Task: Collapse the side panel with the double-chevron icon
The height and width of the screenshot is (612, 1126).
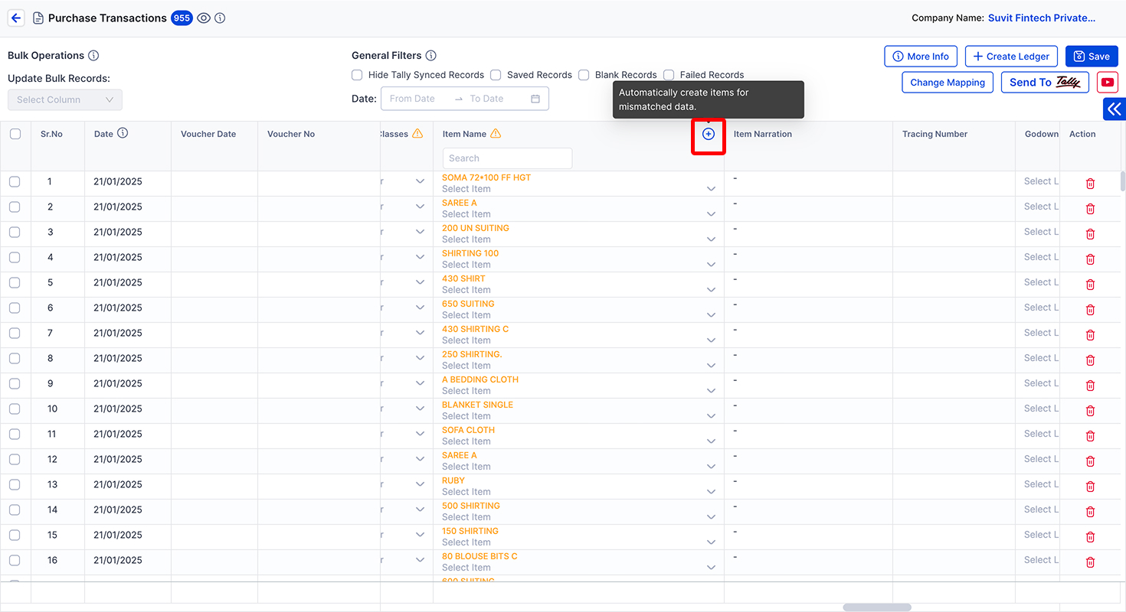Action: [x=1115, y=109]
